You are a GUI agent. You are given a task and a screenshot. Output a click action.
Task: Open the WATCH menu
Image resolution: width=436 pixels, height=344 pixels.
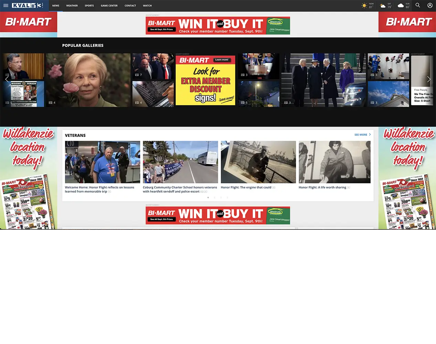(148, 6)
